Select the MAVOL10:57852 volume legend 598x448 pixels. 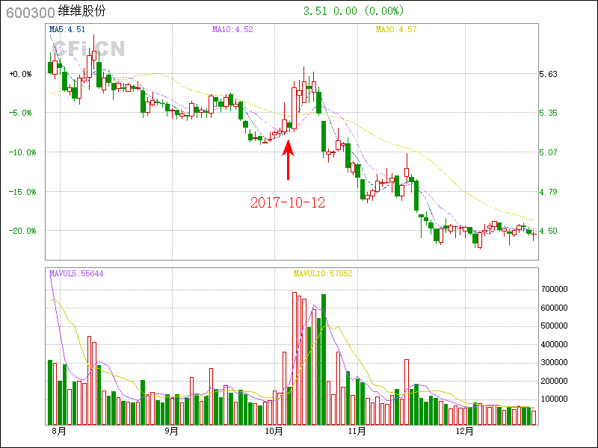coord(322,274)
